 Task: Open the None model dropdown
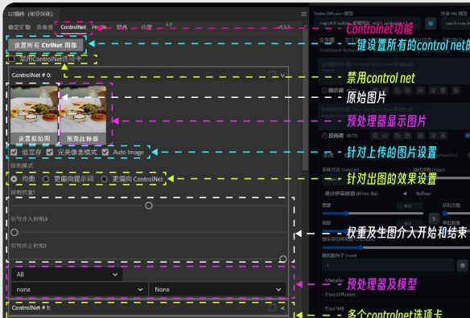[x=218, y=289]
